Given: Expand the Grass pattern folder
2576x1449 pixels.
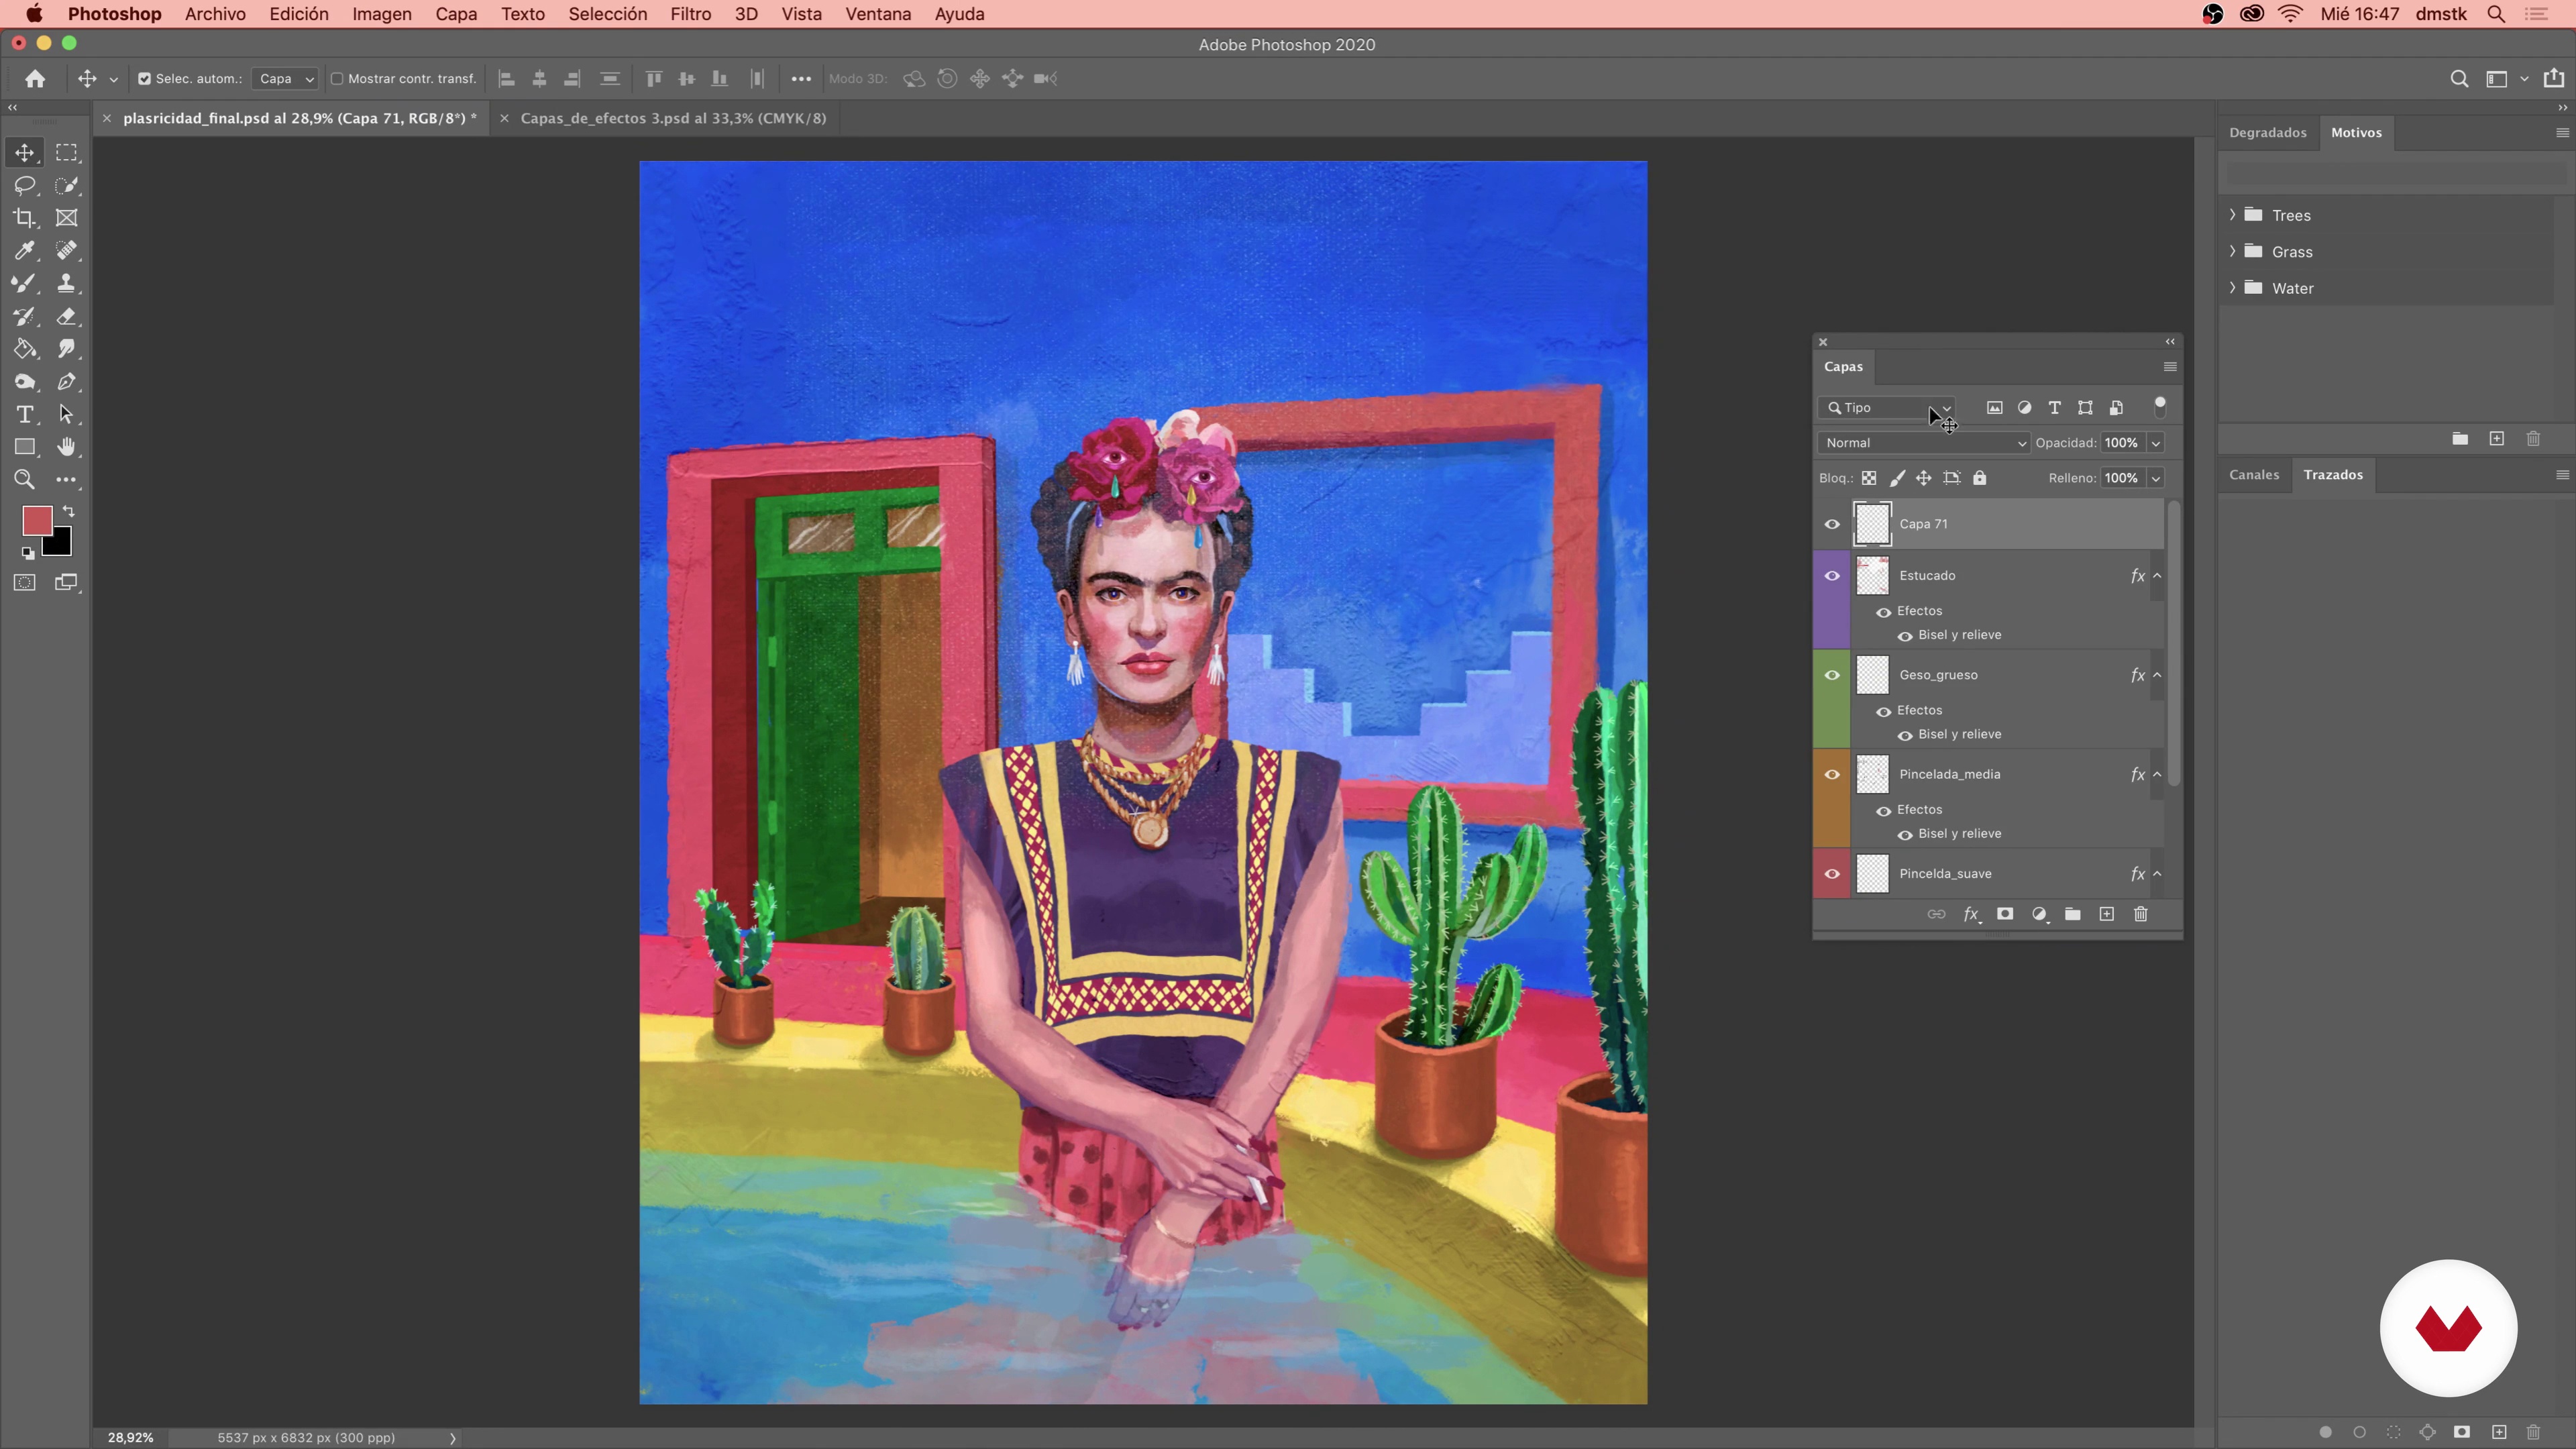Looking at the screenshot, I should click(x=2232, y=251).
